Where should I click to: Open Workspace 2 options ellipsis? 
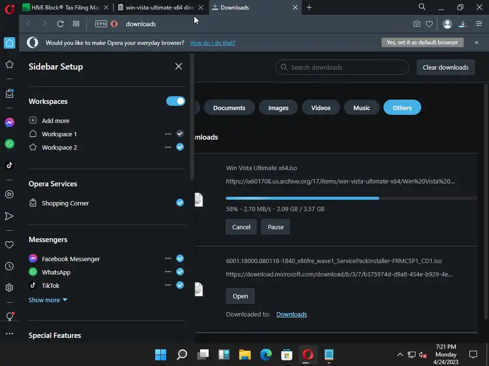168,147
